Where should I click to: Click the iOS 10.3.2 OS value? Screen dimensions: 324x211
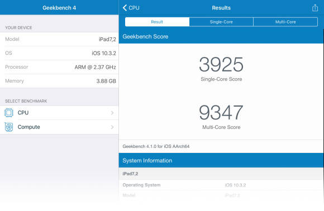pos(104,53)
